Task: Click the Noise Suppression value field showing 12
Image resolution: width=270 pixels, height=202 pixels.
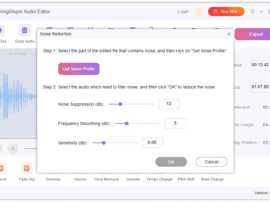Action: click(x=169, y=104)
